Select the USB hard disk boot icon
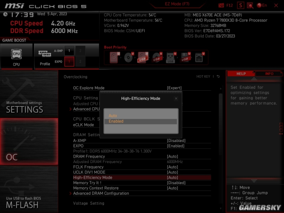The height and width of the screenshot is (213, 284). (143, 57)
